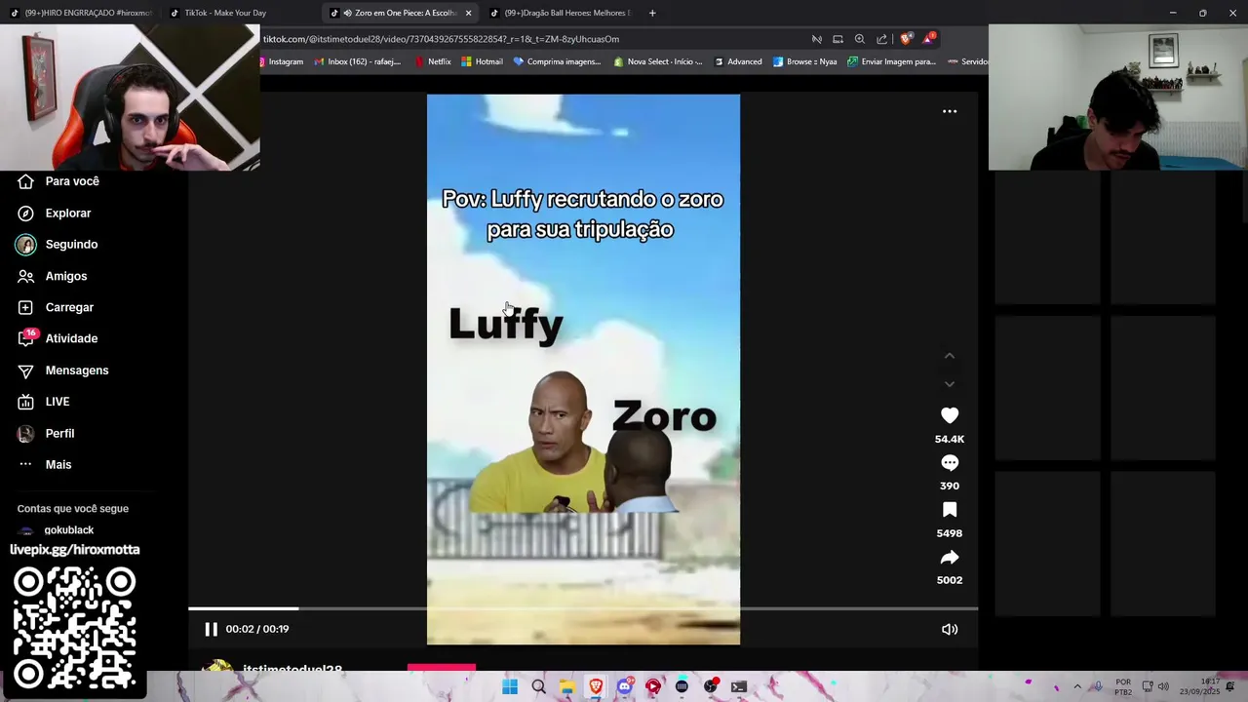
Task: Open the Browse :: Nyaa bookmark
Action: coord(805,61)
